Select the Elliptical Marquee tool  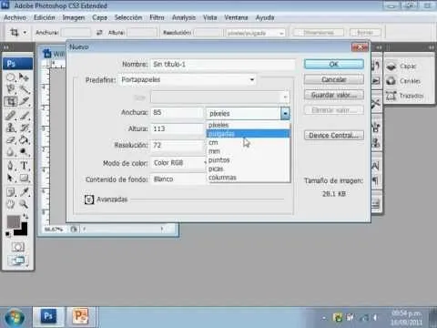[11, 77]
